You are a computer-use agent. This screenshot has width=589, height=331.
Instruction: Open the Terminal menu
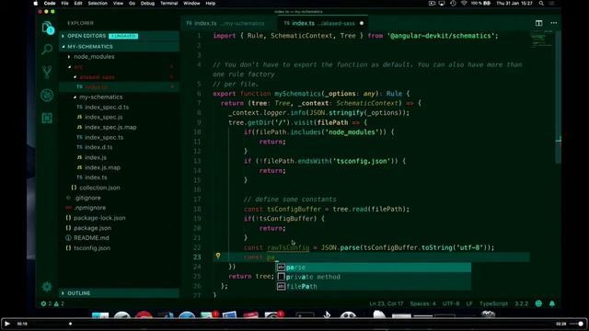tap(169, 4)
